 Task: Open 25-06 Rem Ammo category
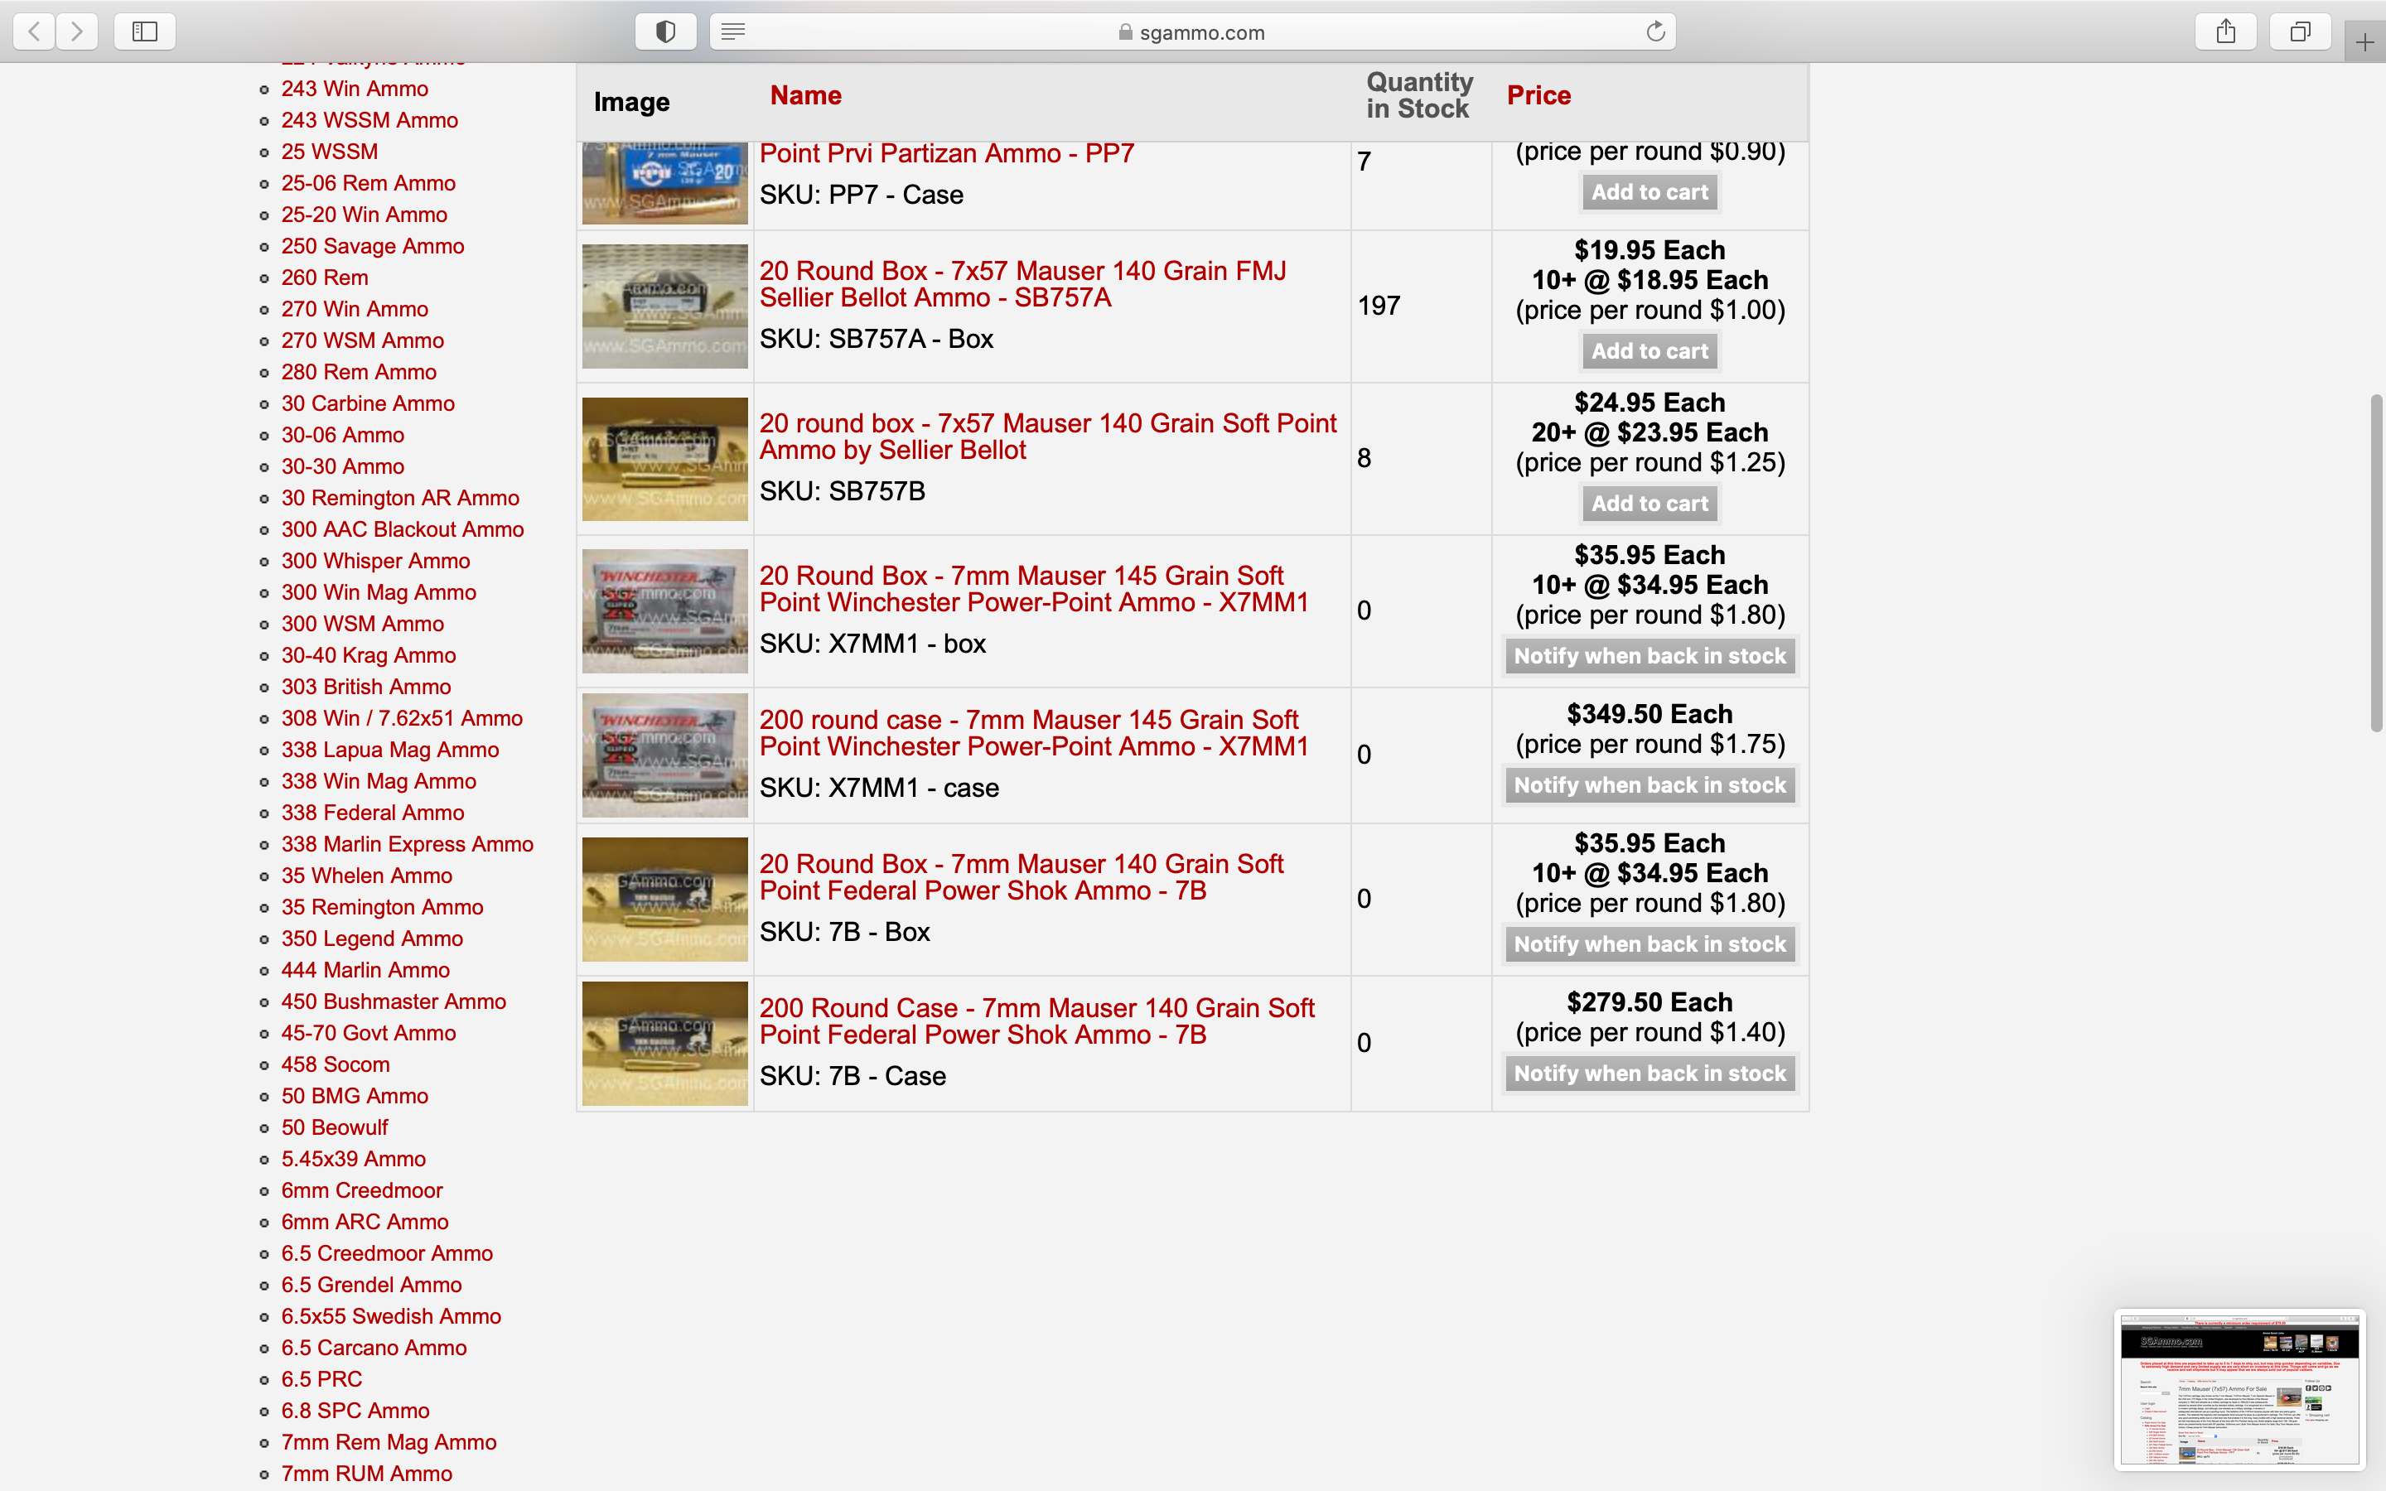point(369,183)
